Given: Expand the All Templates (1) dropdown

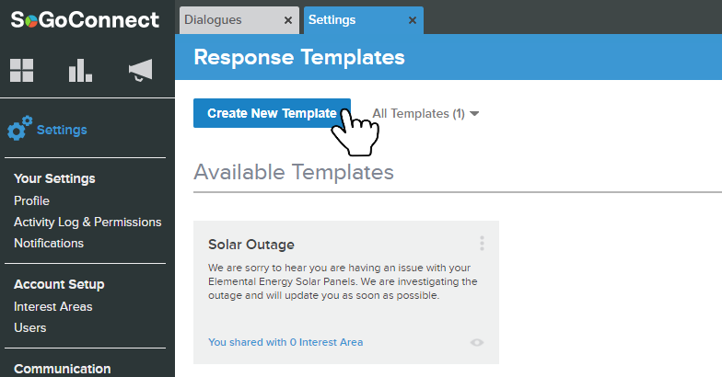Looking at the screenshot, I should point(425,114).
